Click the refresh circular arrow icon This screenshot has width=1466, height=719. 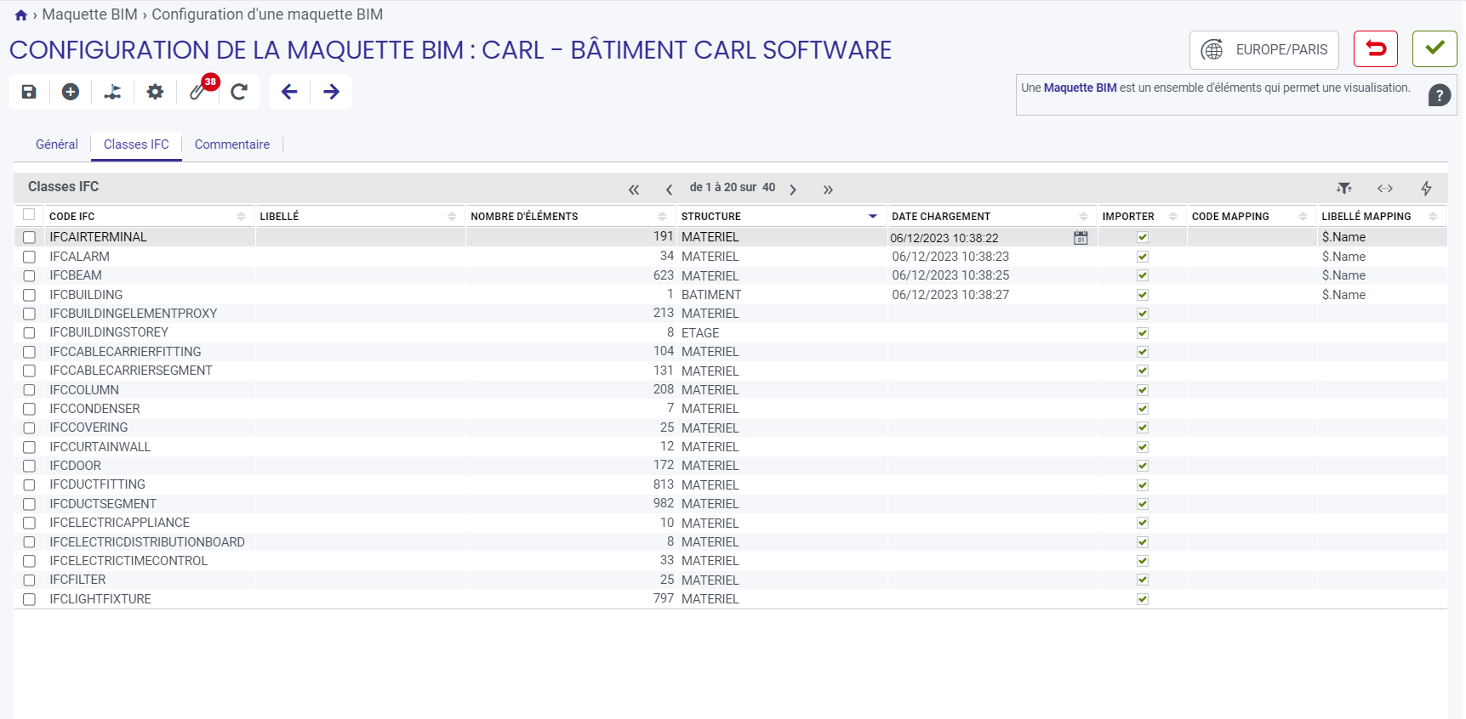point(239,92)
